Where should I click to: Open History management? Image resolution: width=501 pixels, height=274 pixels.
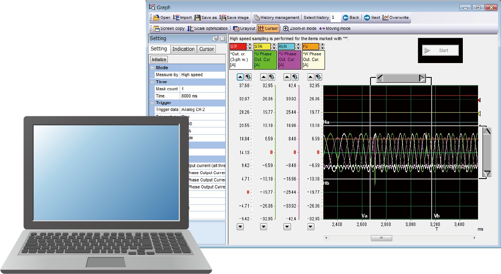277,18
